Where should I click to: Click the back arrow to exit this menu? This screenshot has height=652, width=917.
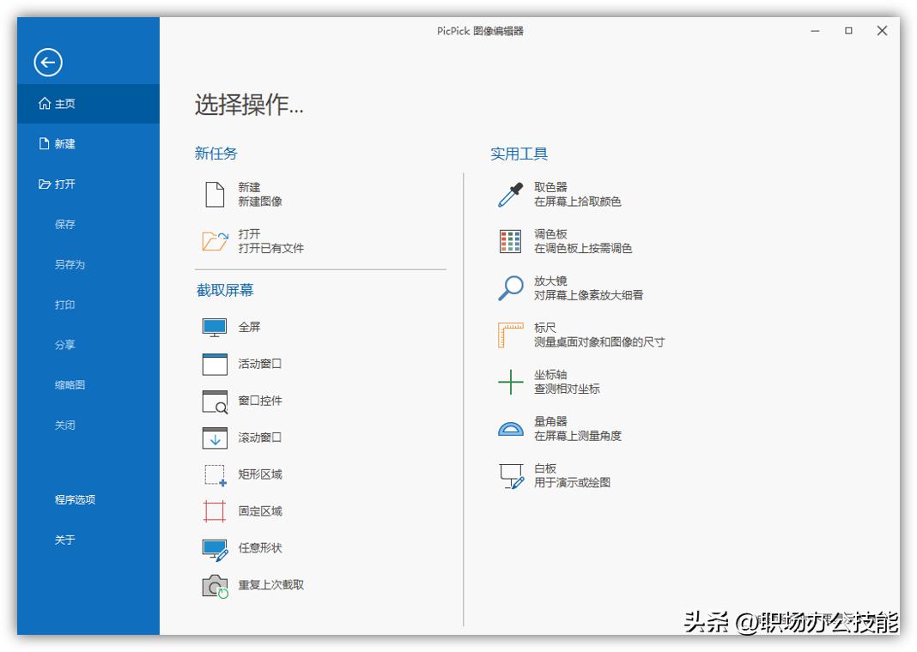click(48, 62)
